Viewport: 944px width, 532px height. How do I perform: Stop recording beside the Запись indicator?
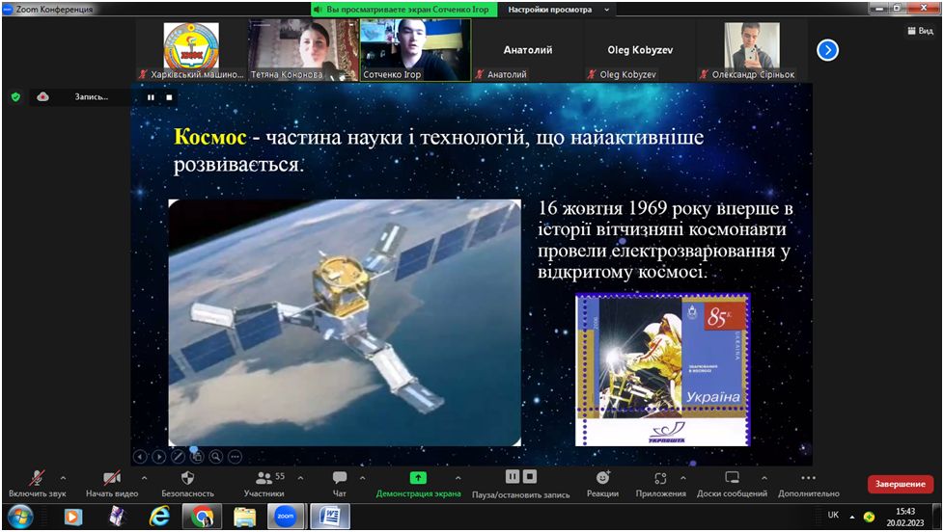[x=169, y=97]
